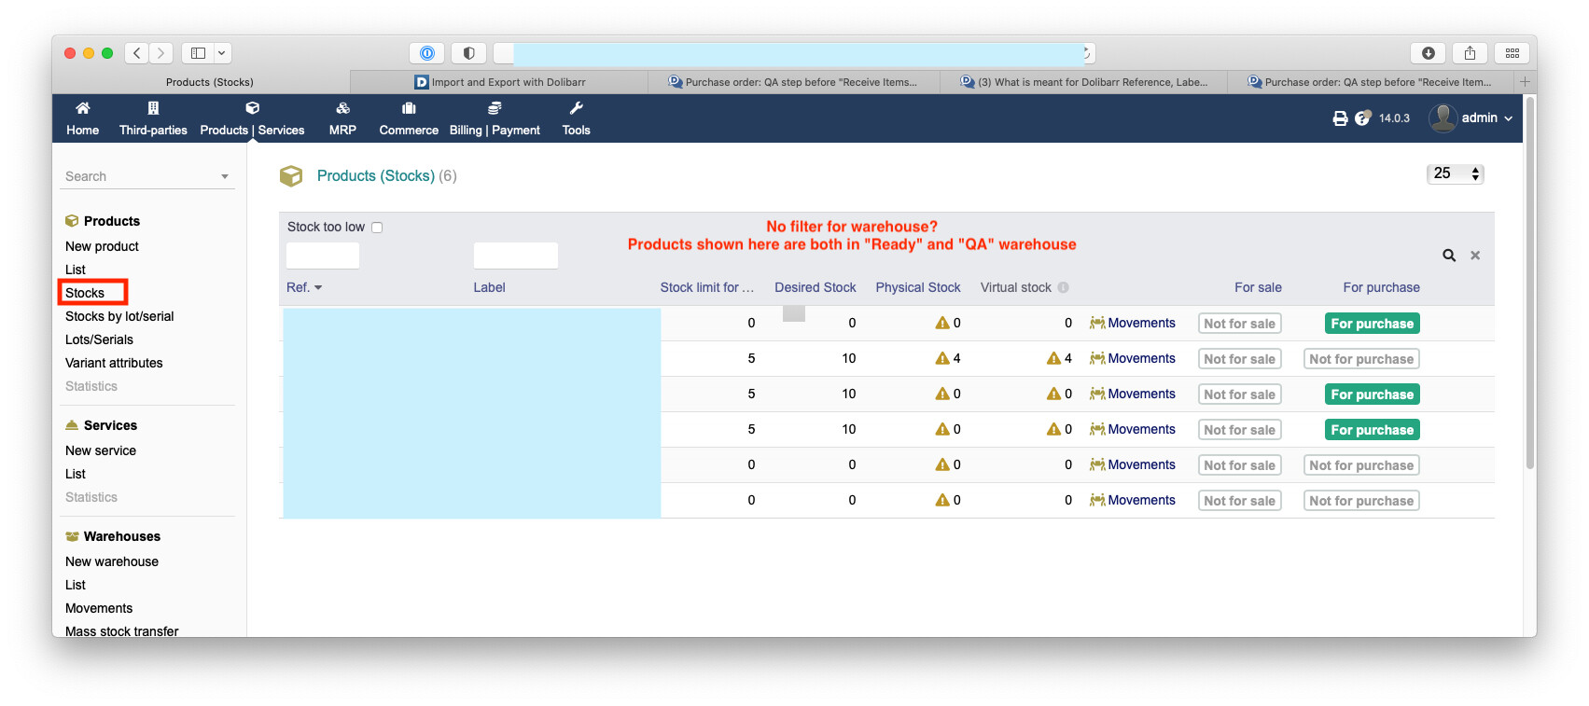Change the 25 rows-per-page selector
The height and width of the screenshot is (706, 1589).
(x=1455, y=173)
